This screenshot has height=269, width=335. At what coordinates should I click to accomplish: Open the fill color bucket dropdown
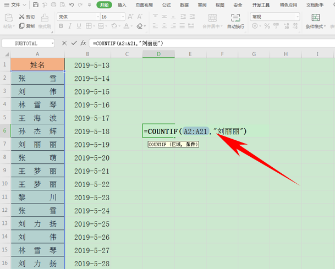[119, 26]
